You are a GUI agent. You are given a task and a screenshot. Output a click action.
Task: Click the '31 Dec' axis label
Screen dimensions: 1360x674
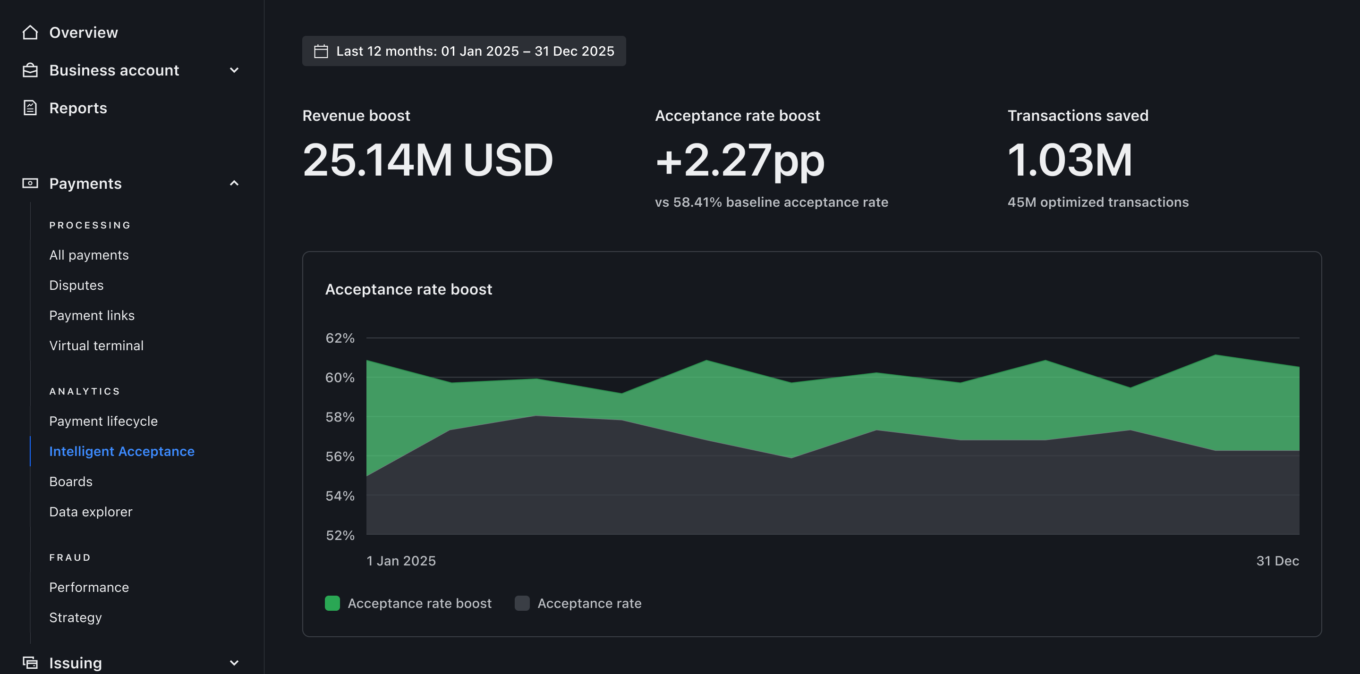coord(1278,561)
